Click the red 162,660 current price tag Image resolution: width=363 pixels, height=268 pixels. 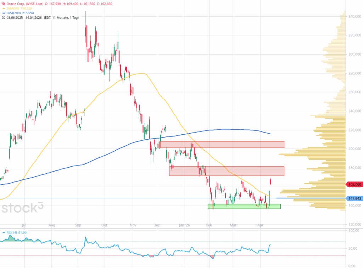click(x=353, y=184)
